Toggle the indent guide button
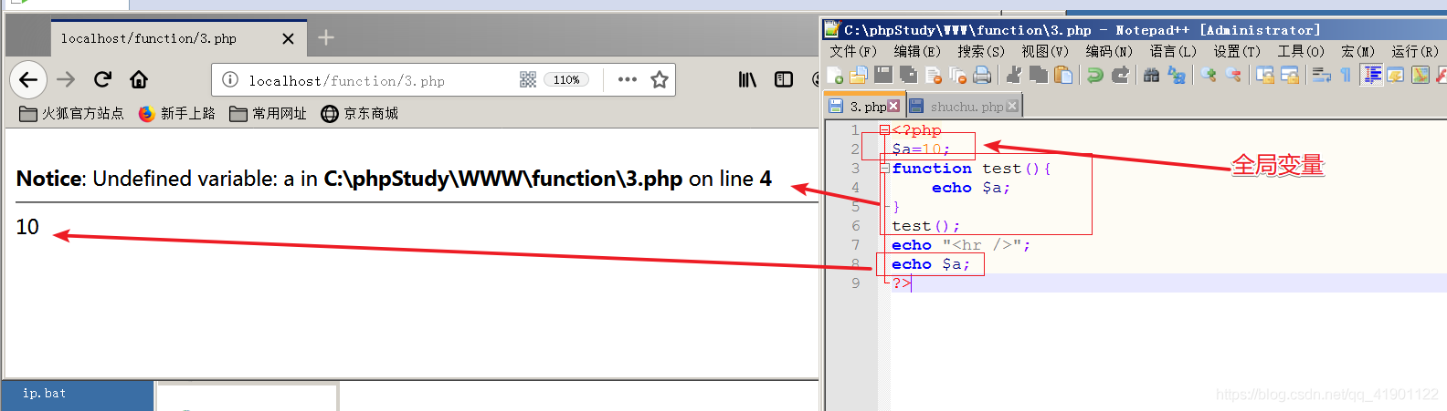This screenshot has width=1447, height=411. tap(1371, 76)
